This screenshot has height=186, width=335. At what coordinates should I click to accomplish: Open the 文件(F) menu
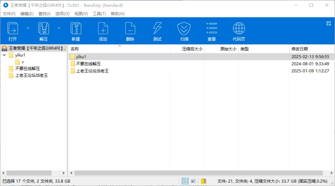click(9, 14)
